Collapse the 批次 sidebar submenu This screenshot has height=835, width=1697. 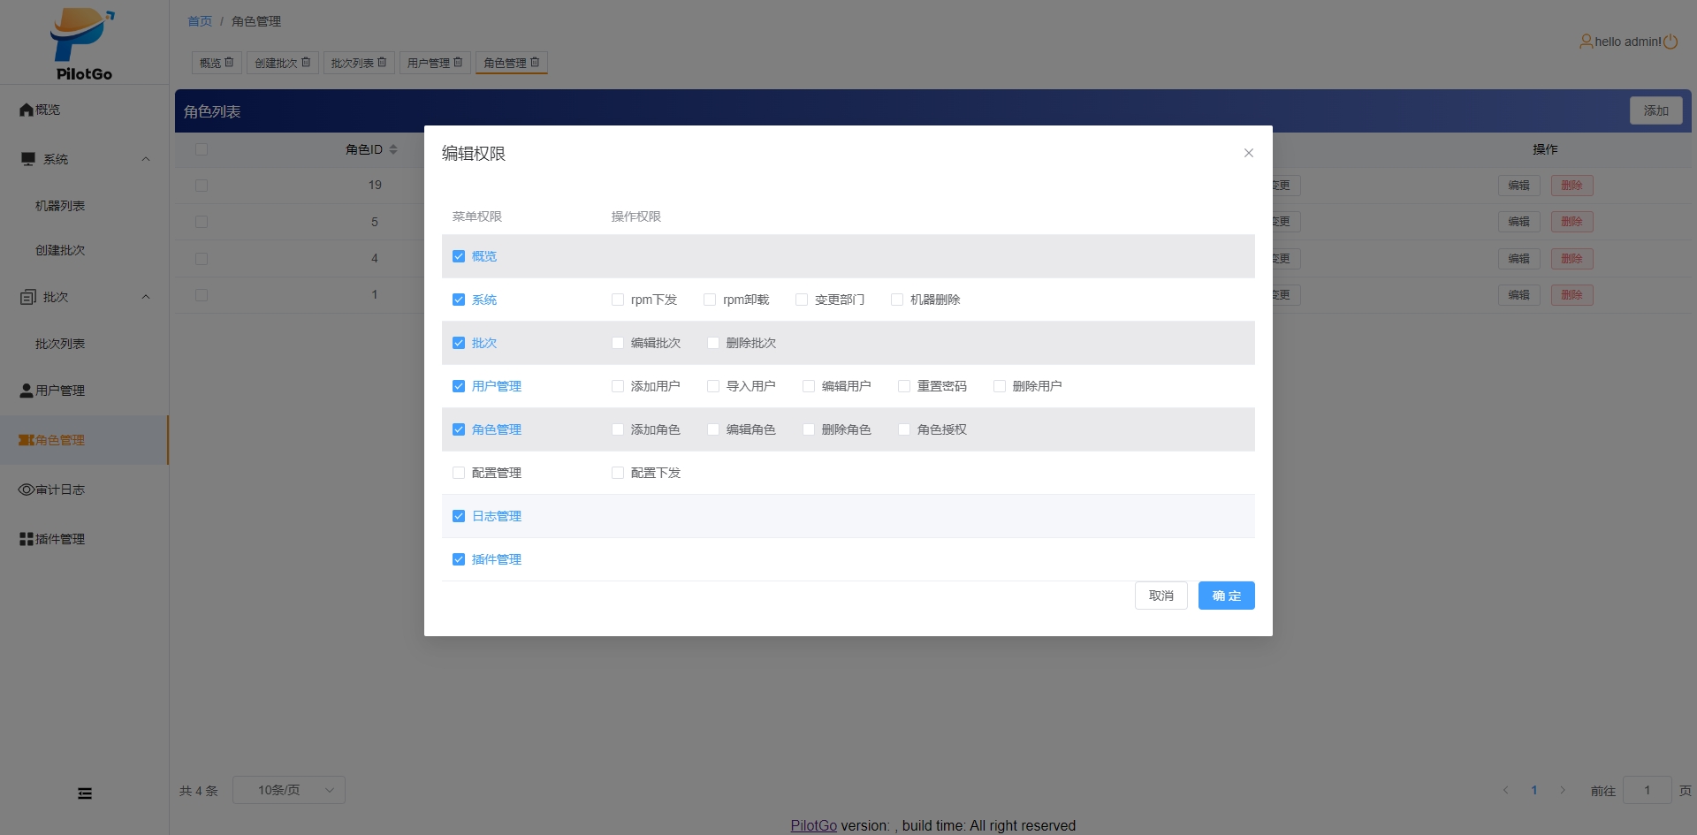146,297
